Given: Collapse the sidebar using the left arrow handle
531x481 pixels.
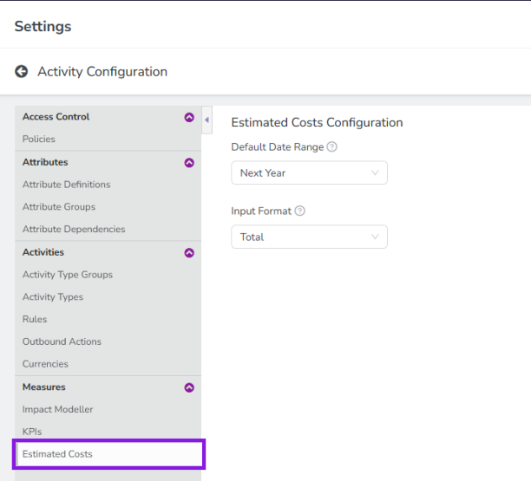Looking at the screenshot, I should (206, 120).
